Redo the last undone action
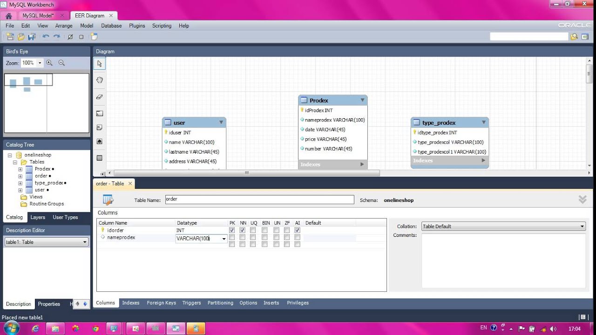596x335 pixels. [x=57, y=36]
